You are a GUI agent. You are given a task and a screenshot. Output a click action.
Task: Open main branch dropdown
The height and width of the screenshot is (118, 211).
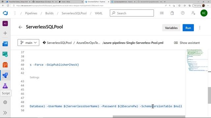pos(28,43)
